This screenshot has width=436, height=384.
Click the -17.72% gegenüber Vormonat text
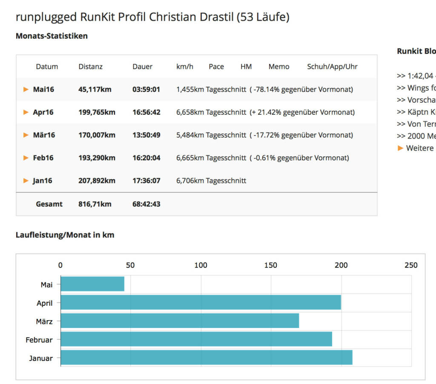(301, 135)
